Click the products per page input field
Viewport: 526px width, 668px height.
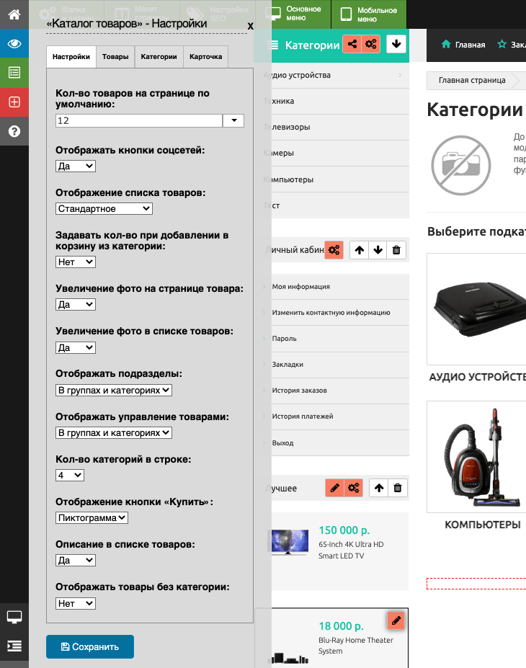point(139,120)
